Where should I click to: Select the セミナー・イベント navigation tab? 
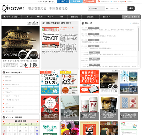click(45, 17)
